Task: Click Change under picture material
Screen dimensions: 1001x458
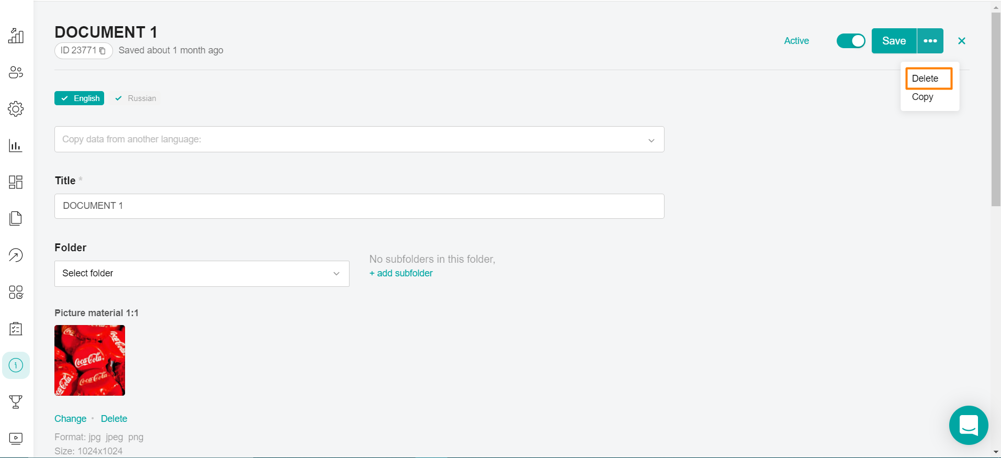Action: [x=70, y=419]
